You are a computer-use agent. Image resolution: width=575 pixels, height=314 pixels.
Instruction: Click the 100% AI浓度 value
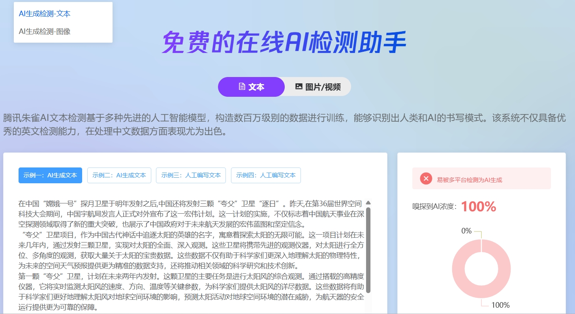click(478, 206)
